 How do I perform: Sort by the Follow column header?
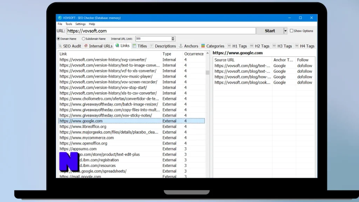pyautogui.click(x=305, y=60)
